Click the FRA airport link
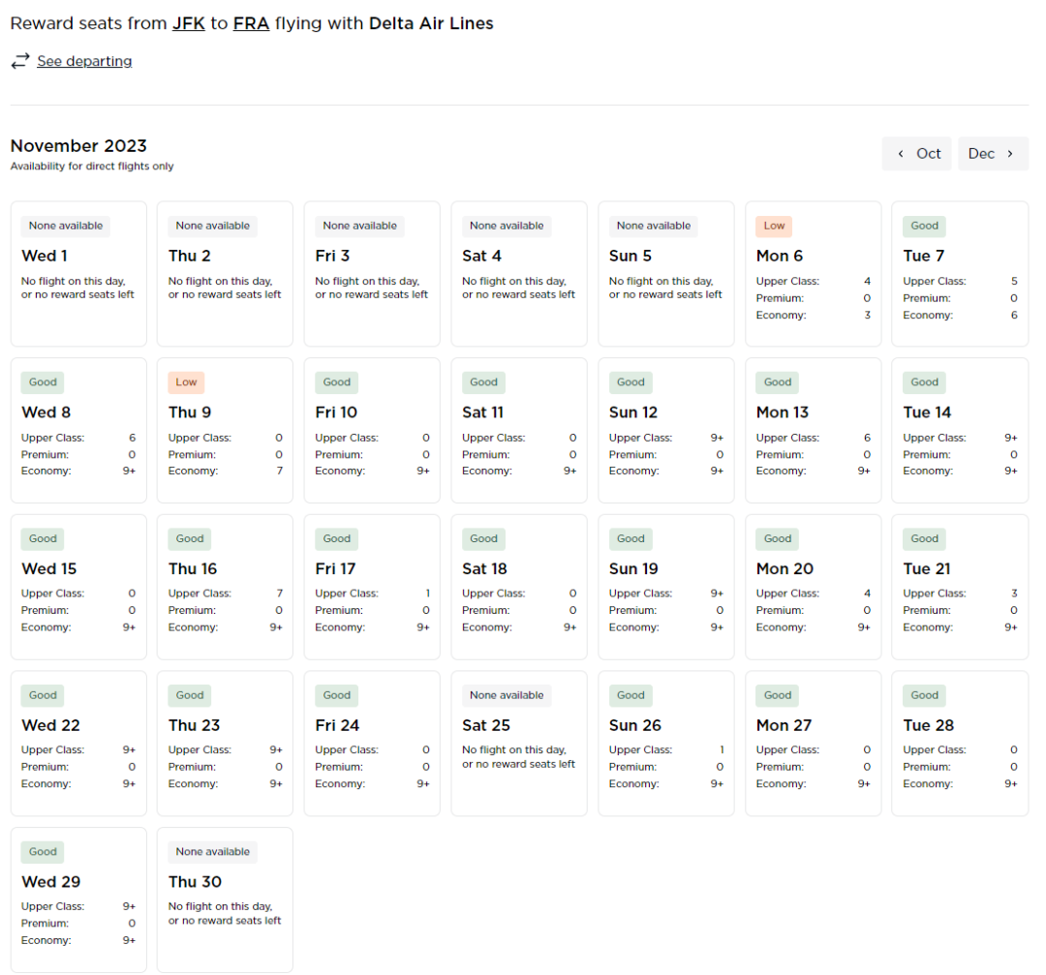1046x975 pixels. 250,23
